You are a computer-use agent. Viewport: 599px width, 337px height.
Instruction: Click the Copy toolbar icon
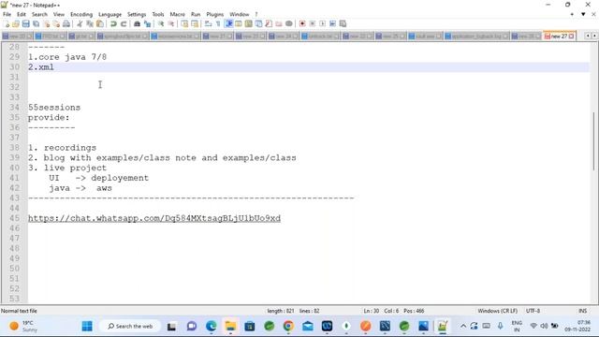tap(90, 24)
